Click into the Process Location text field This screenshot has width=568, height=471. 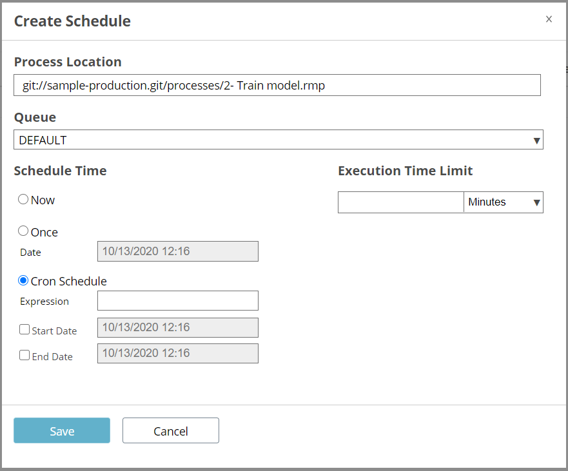[277, 85]
